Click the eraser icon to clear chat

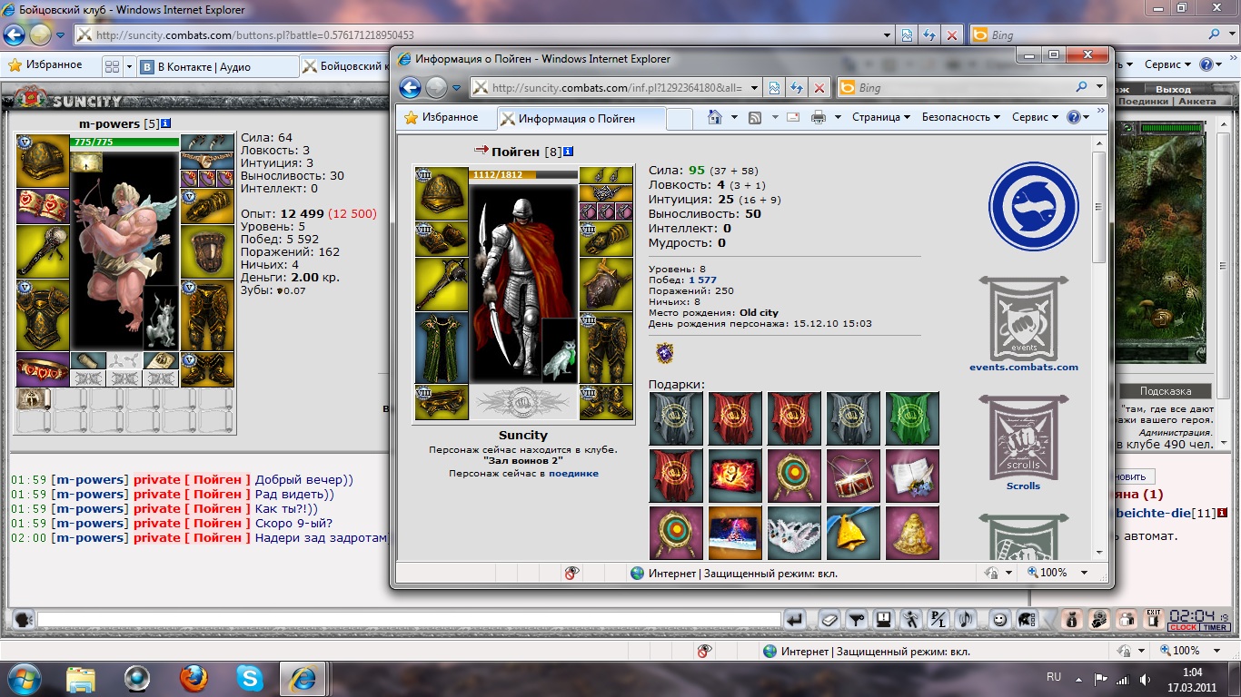click(x=829, y=620)
